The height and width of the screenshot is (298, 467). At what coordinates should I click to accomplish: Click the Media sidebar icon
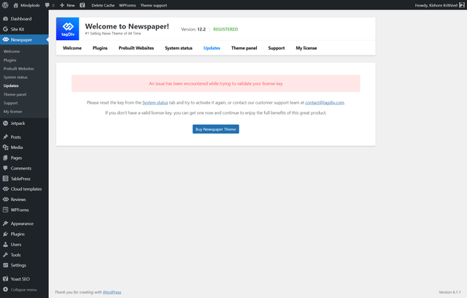click(x=5, y=148)
